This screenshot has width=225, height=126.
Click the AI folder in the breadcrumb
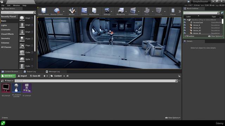67,76
